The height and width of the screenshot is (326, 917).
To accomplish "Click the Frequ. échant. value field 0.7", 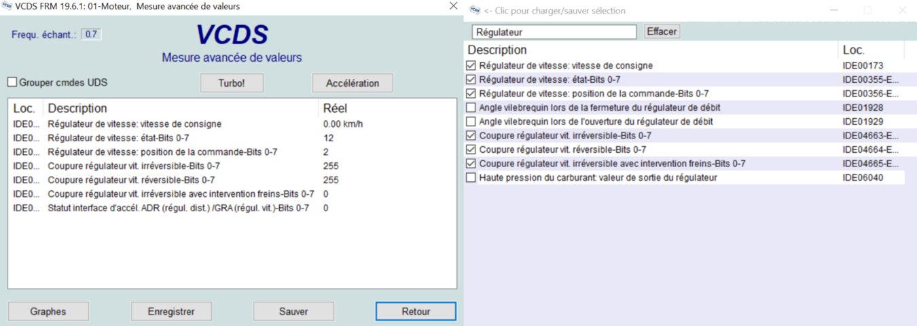I will (91, 34).
